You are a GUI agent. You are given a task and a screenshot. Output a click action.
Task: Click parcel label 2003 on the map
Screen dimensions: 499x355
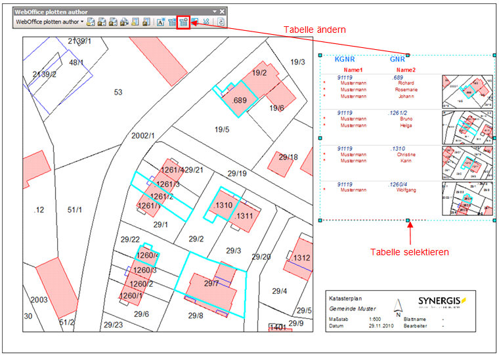[39, 300]
